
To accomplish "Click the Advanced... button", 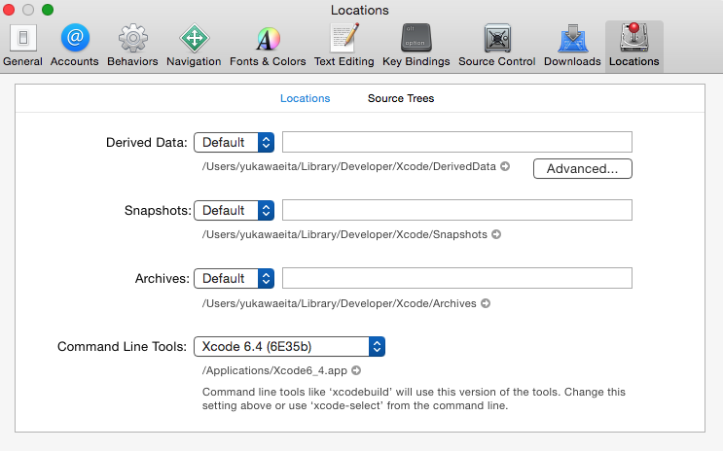I will 582,168.
